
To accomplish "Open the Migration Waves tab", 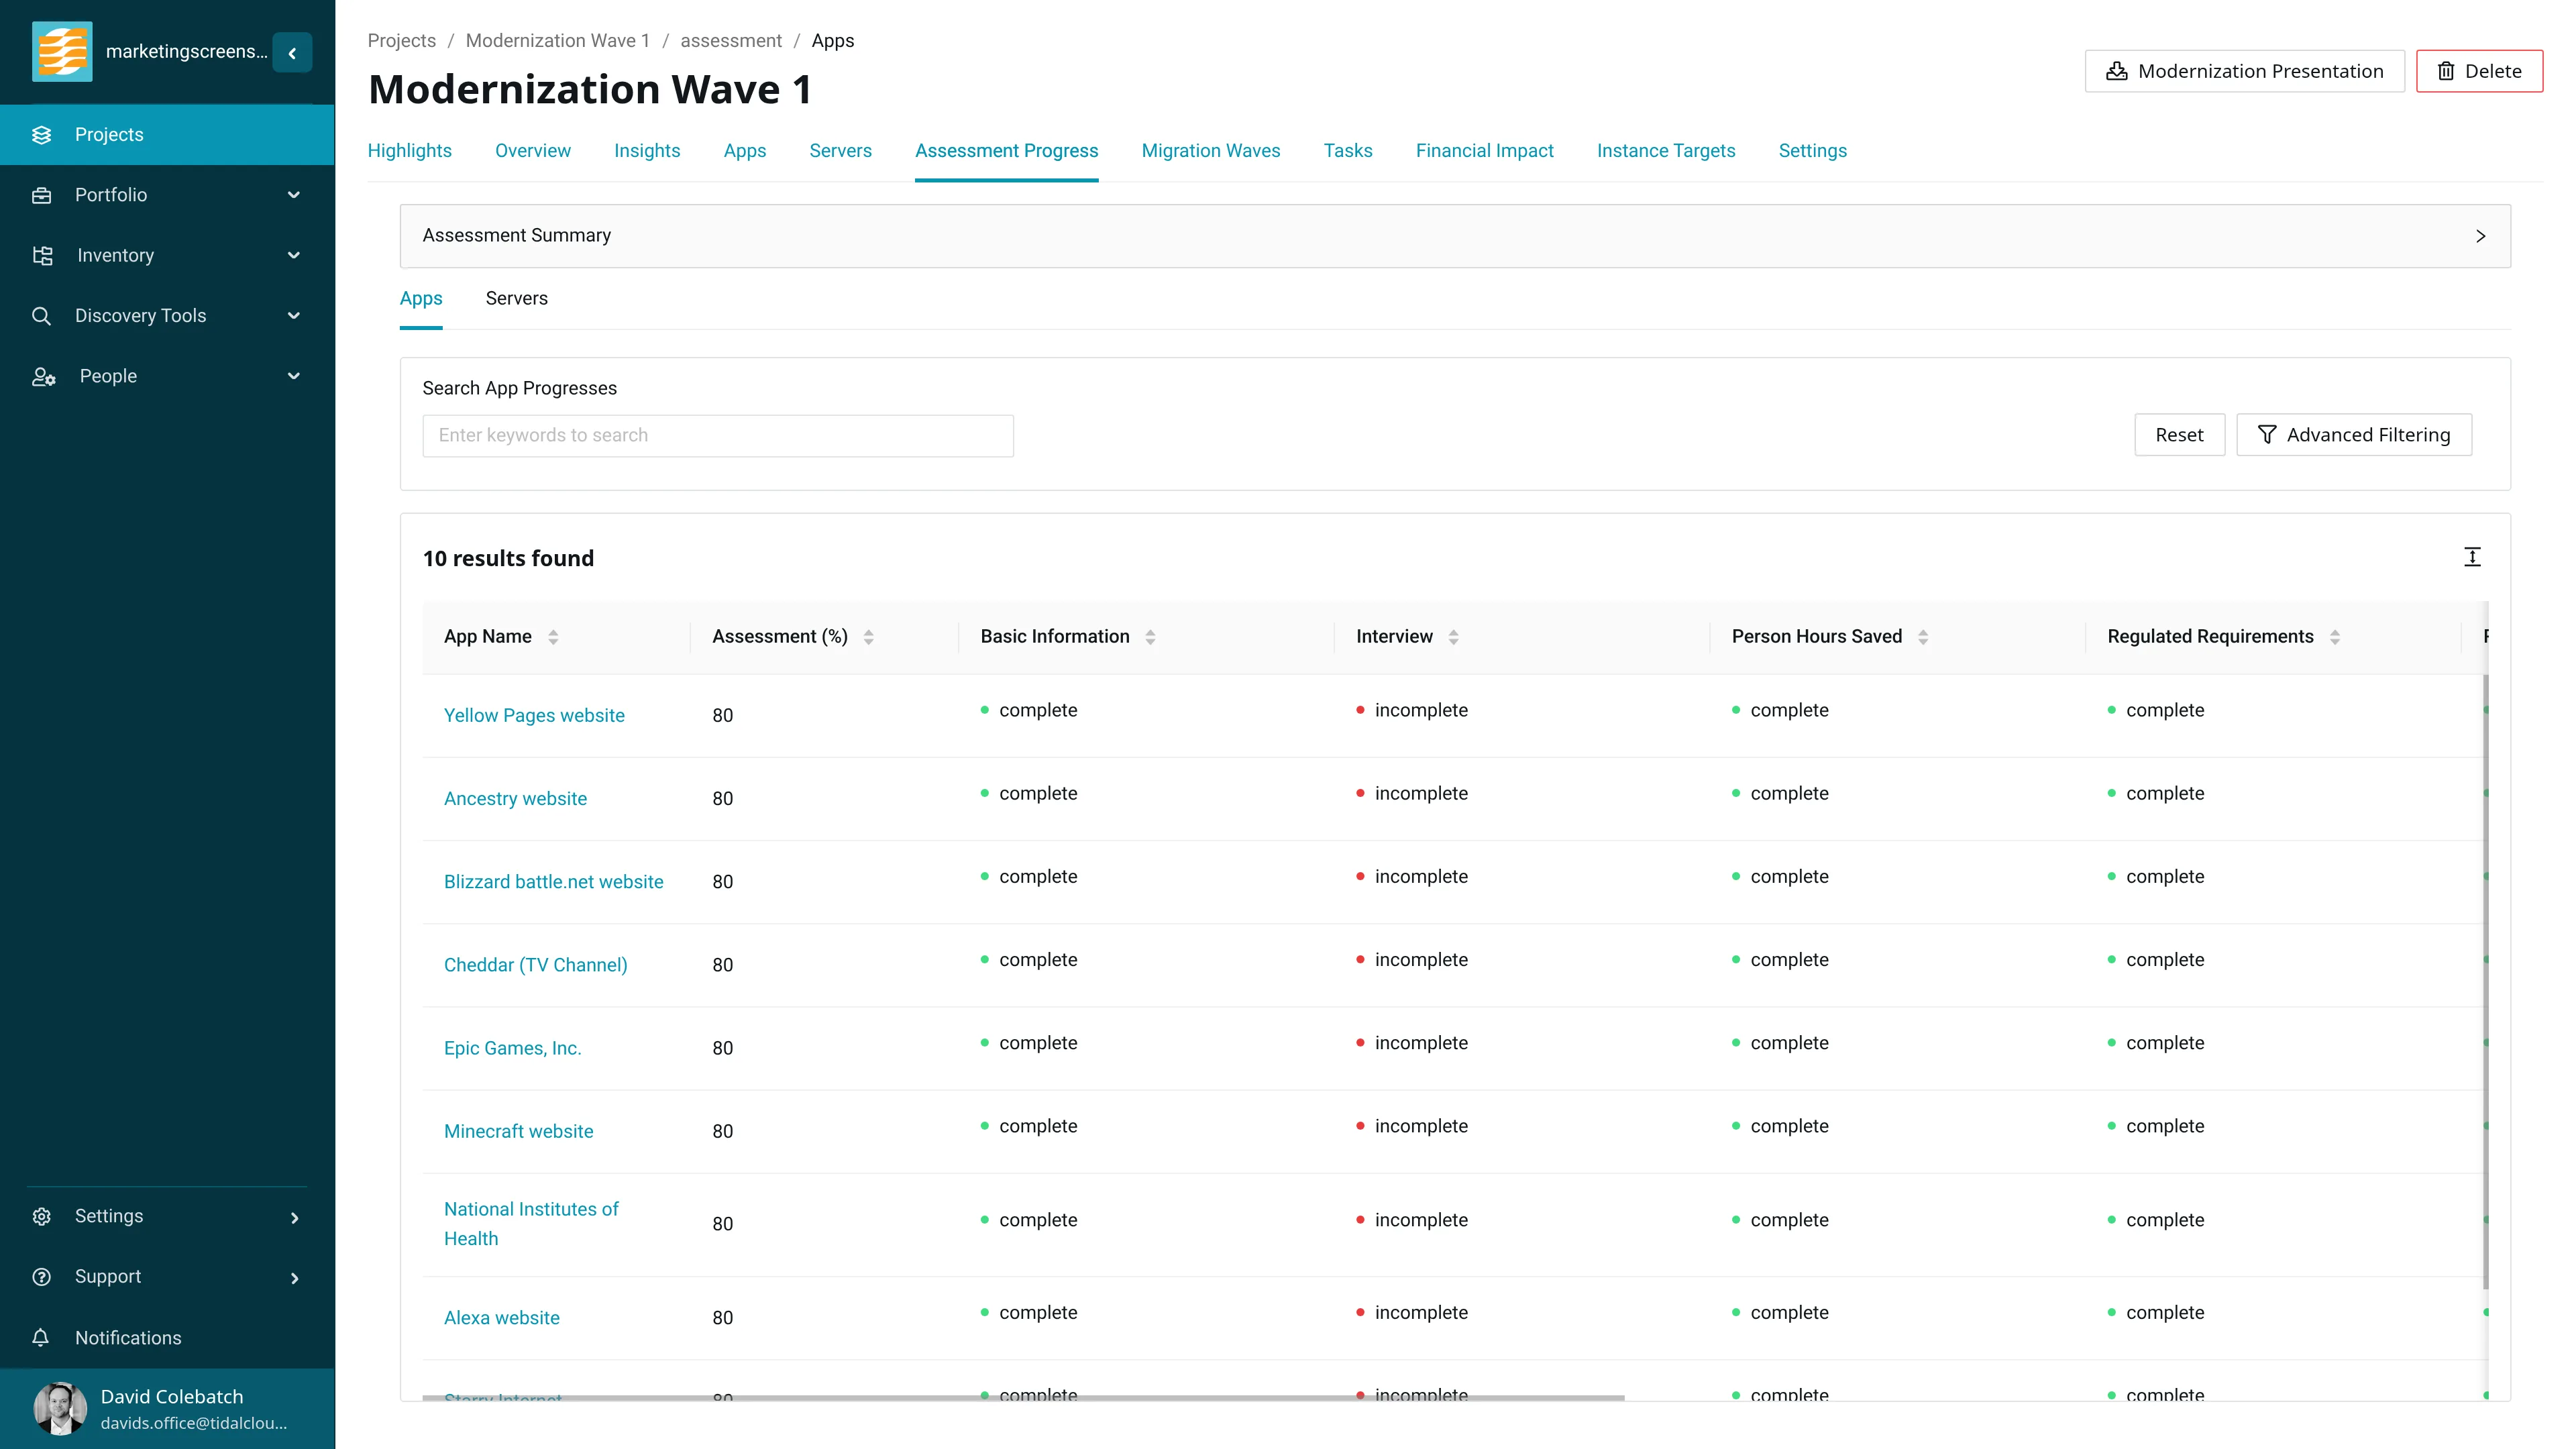I will pos(1210,151).
